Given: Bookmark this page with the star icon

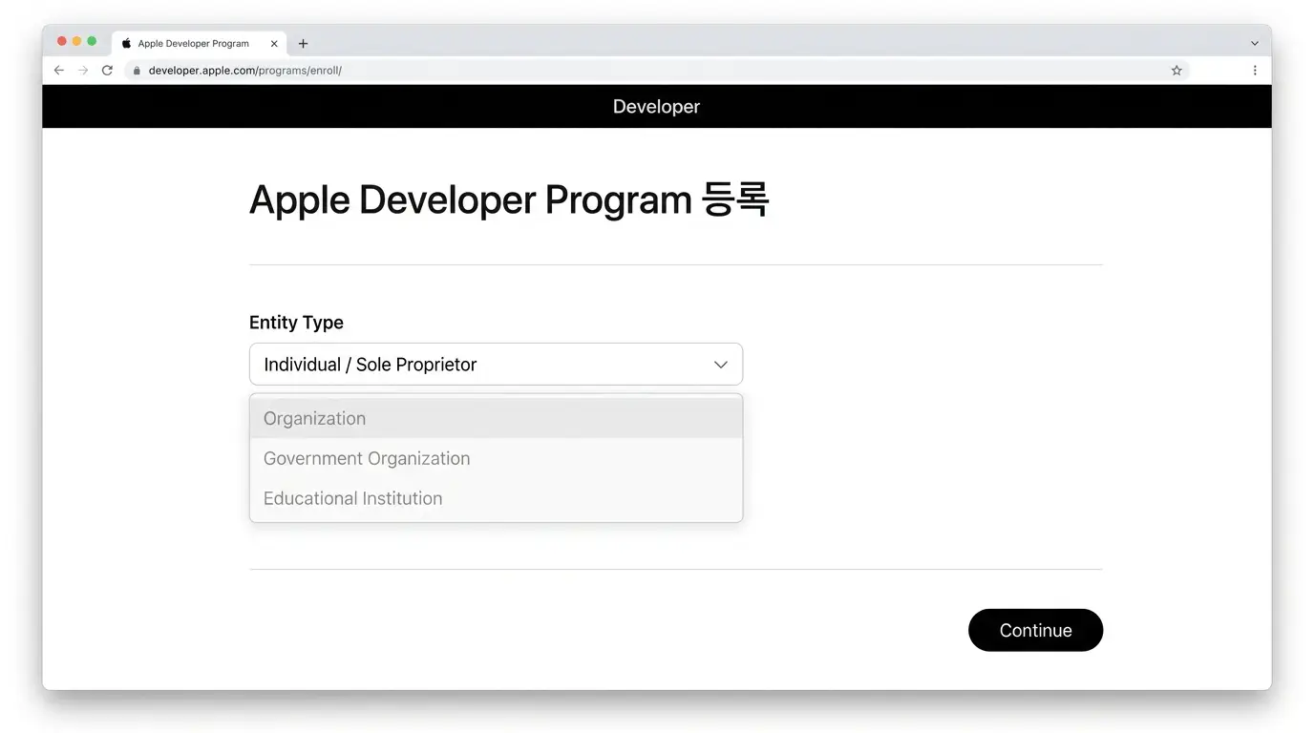Looking at the screenshot, I should 1176,71.
